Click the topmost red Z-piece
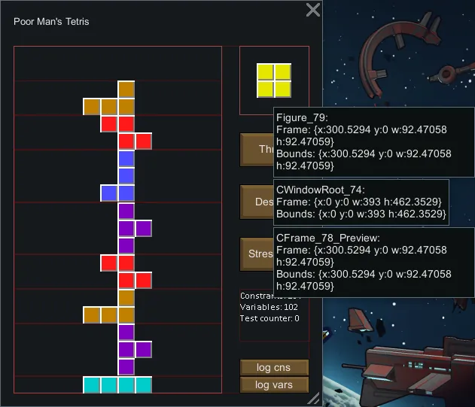The image size is (475, 407). [126, 132]
